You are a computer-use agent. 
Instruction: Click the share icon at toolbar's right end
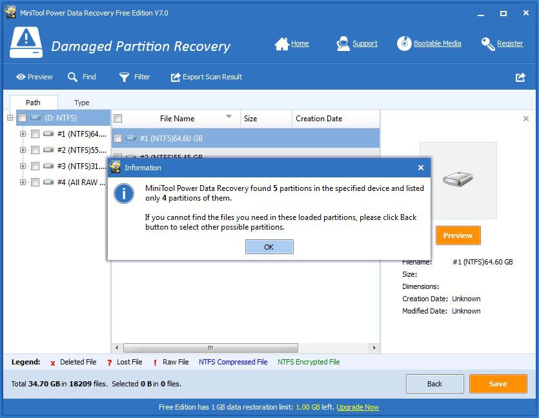tap(520, 77)
